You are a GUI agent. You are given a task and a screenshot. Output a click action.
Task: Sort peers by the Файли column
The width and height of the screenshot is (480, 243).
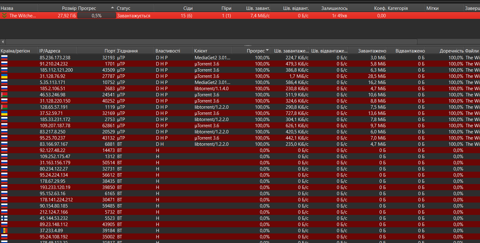(x=472, y=51)
